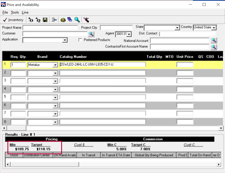Click the lines-with-arrow toolbar icon
225x173 pixels.
tap(54, 20)
